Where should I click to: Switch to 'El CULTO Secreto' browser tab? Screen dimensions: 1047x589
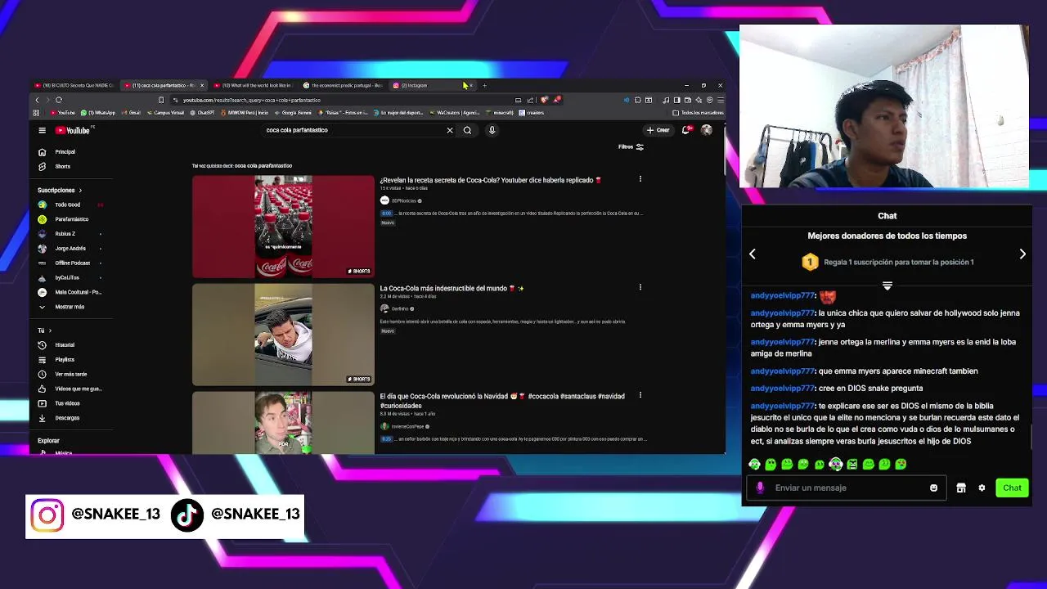tap(75, 85)
